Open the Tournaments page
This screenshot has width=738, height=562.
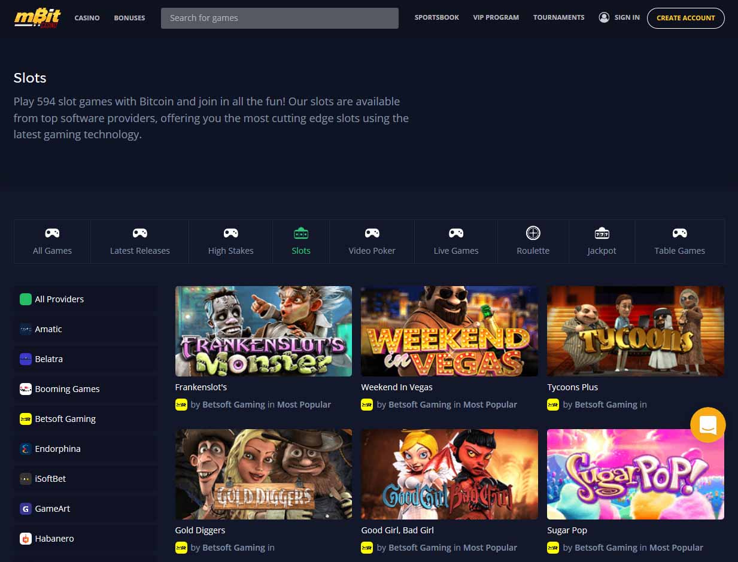[x=559, y=17]
